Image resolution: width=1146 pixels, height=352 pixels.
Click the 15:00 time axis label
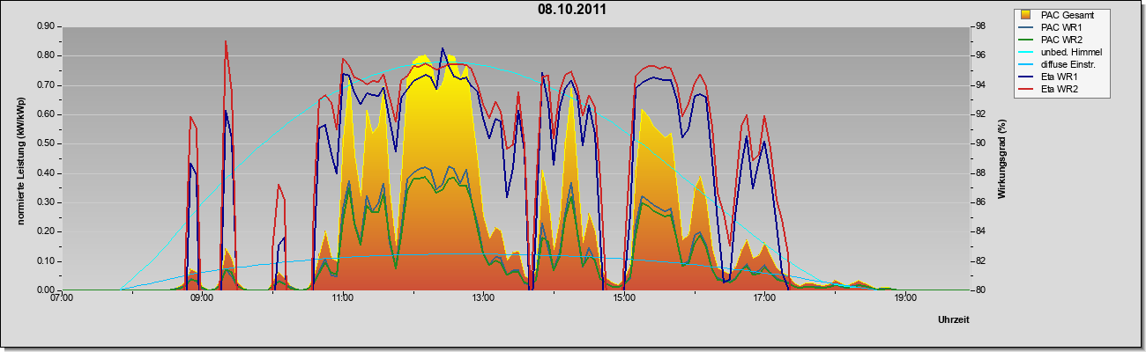tap(624, 298)
